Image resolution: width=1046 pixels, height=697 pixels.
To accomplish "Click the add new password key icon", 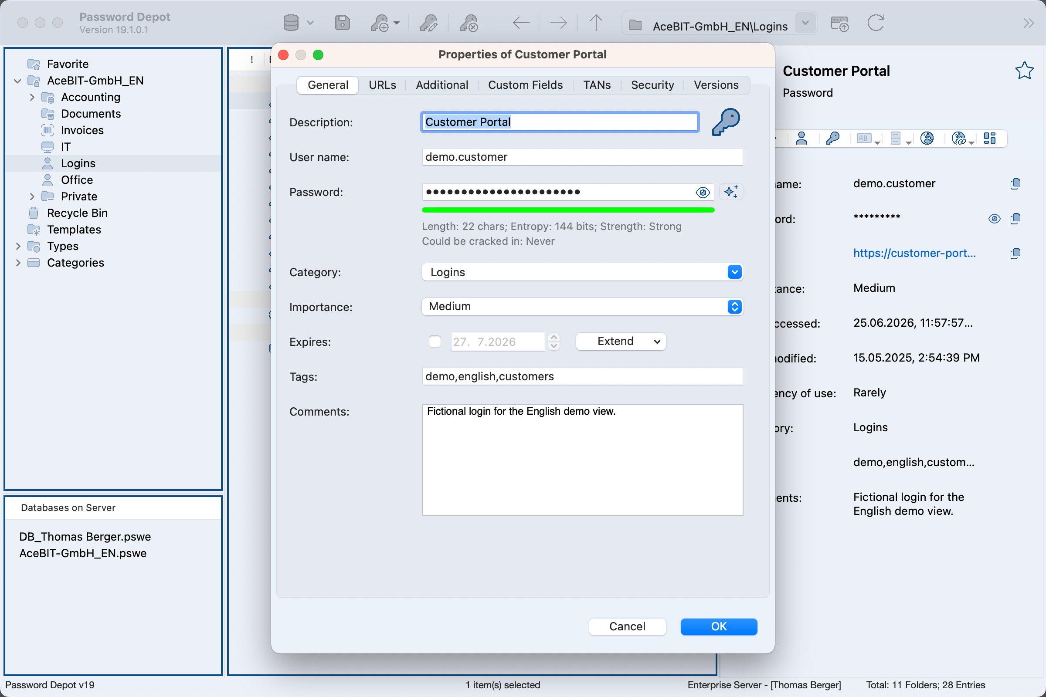I will (380, 23).
